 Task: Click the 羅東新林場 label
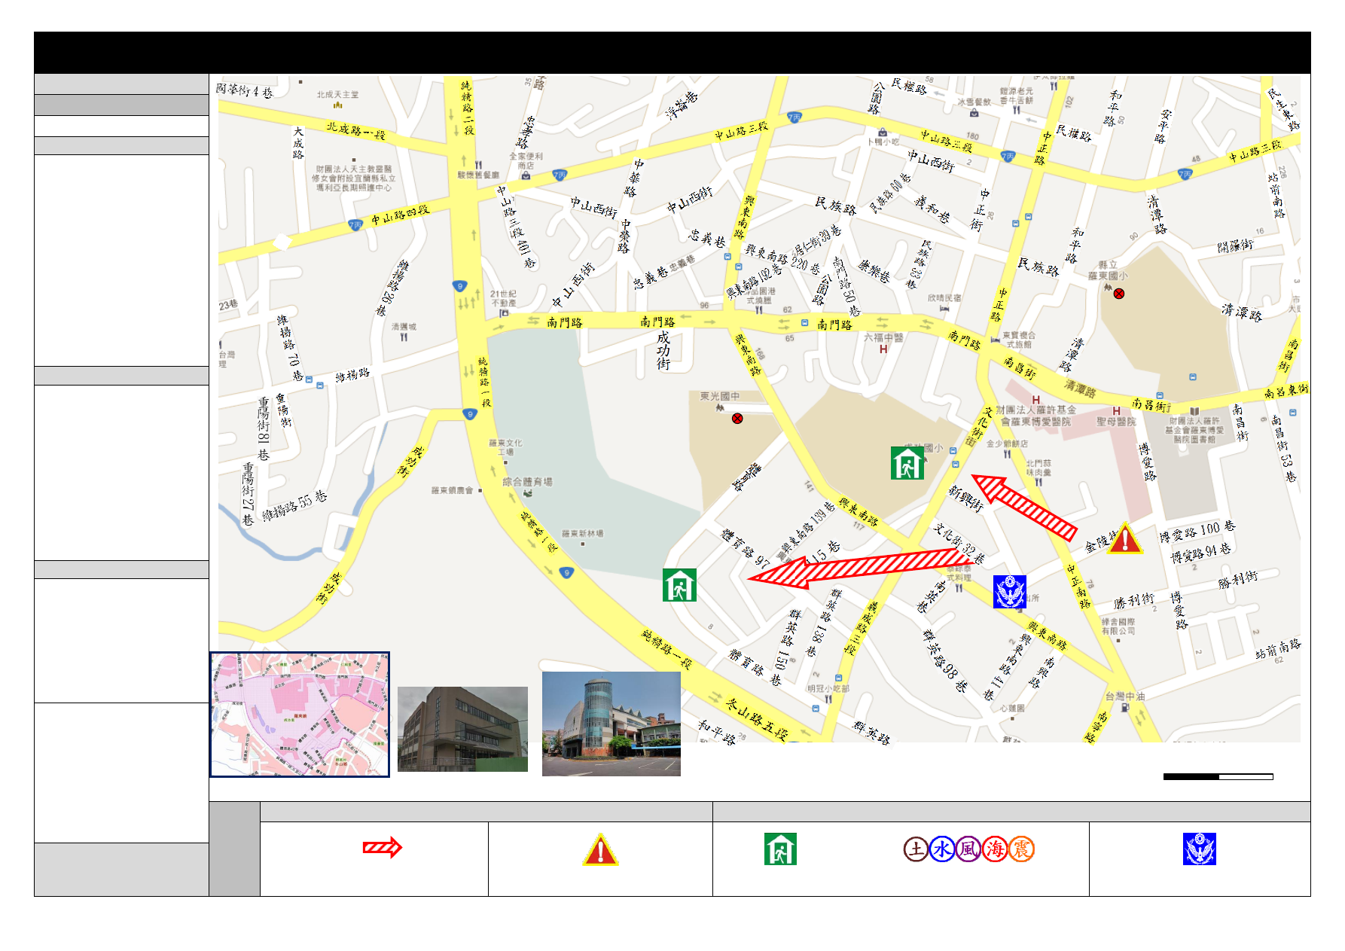tap(582, 534)
